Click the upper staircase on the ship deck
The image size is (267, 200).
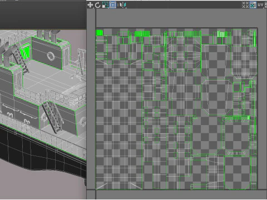click(x=20, y=57)
